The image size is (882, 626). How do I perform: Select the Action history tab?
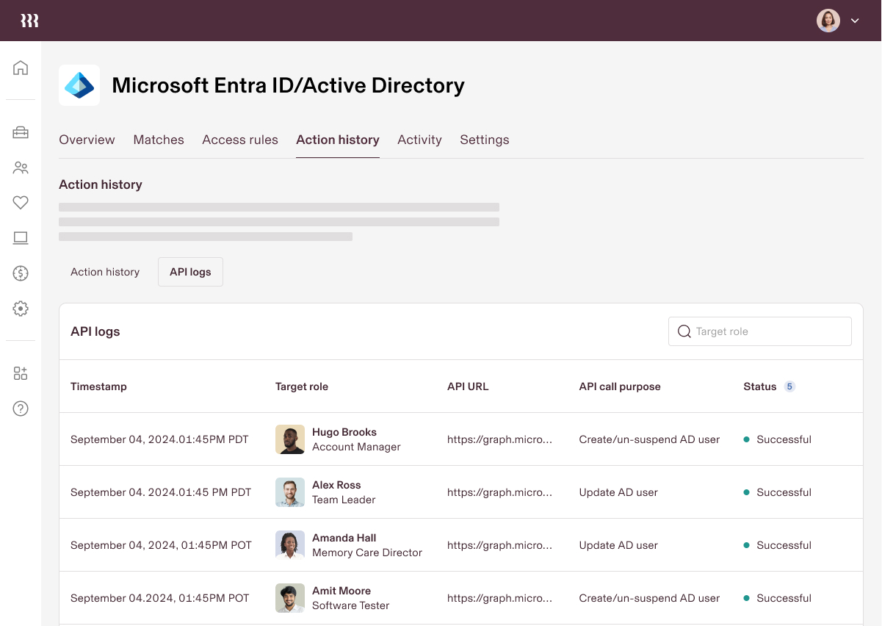[338, 140]
